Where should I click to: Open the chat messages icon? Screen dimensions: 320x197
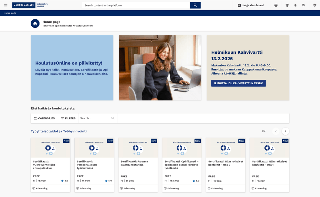(x=303, y=5)
